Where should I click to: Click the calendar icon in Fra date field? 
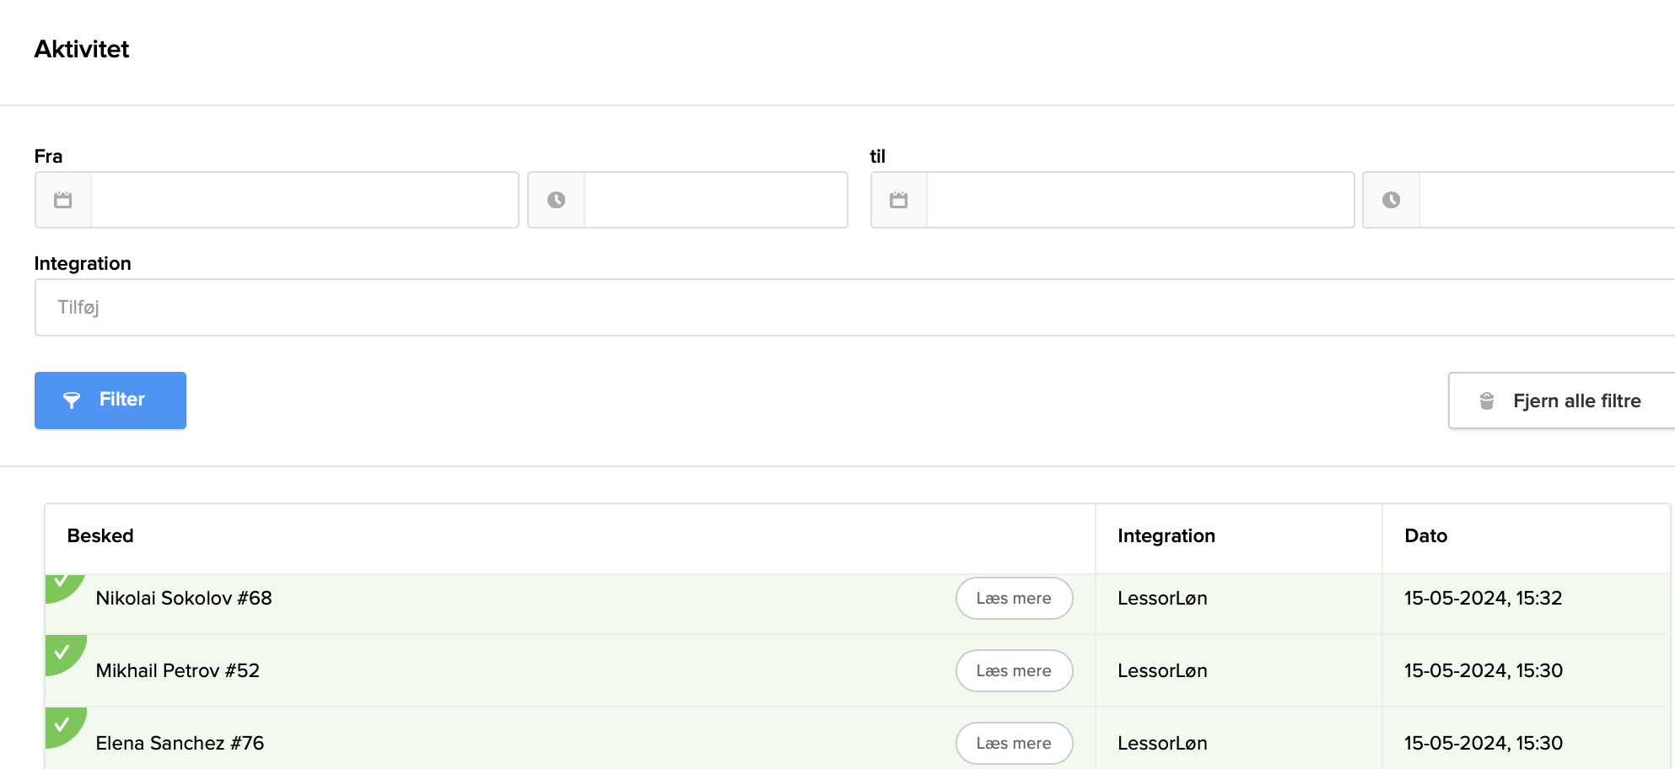point(63,200)
